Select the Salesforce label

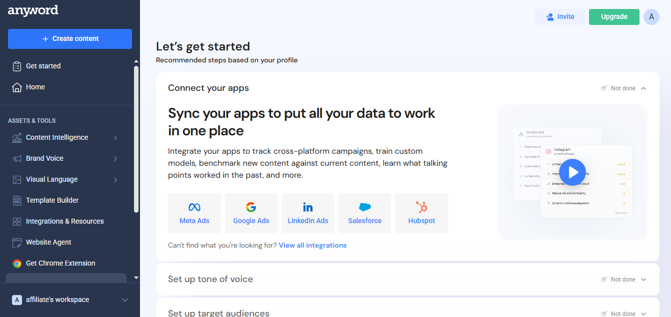(365, 221)
